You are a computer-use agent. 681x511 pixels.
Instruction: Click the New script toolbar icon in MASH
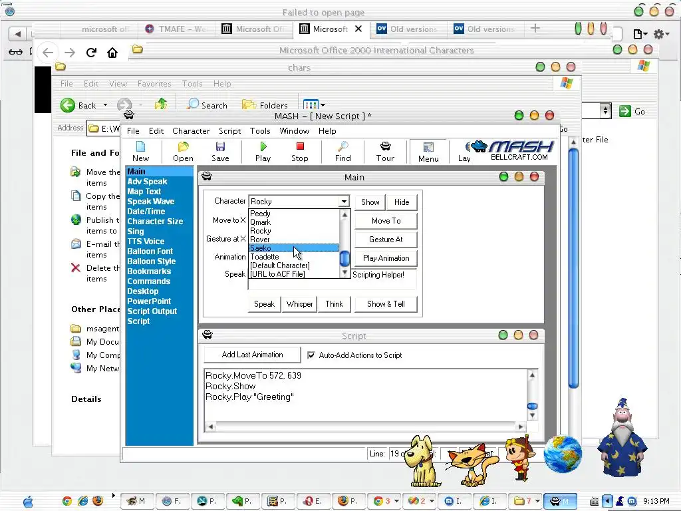(141, 152)
